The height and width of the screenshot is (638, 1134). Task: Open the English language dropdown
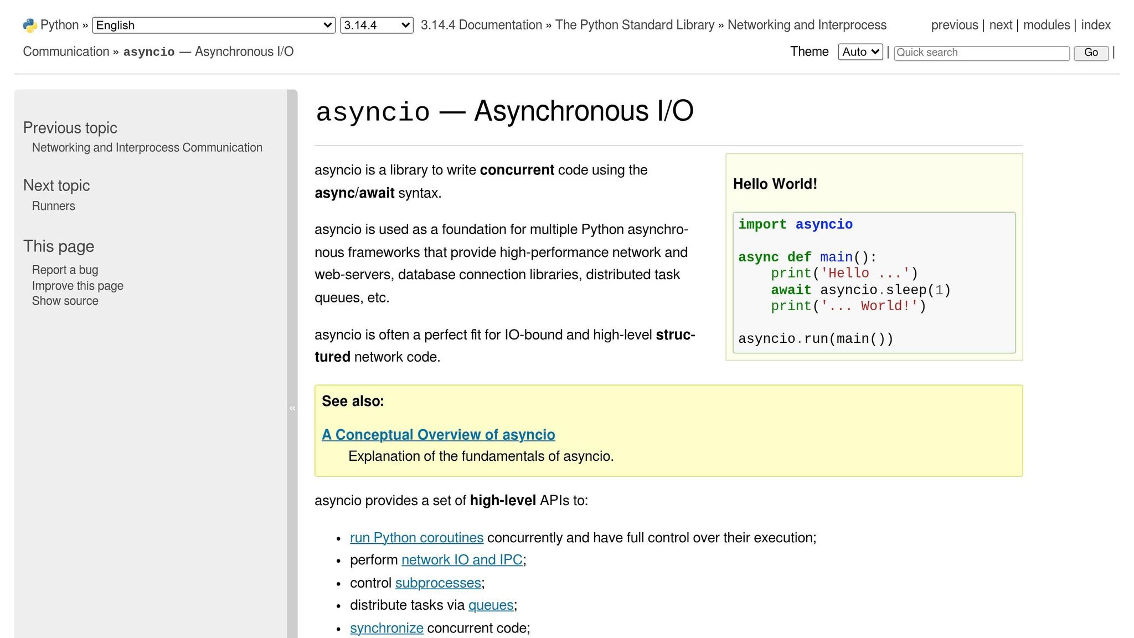[214, 25]
